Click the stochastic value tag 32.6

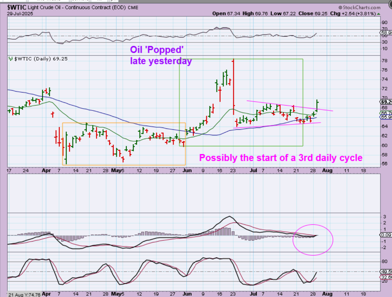click(386, 277)
